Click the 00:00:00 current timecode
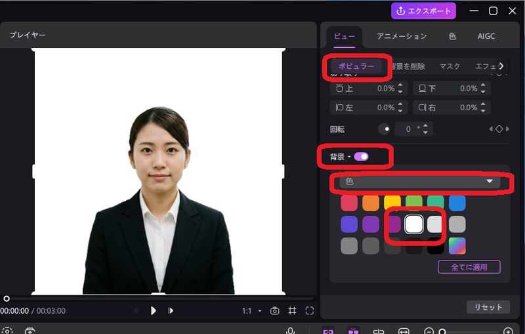 [14, 311]
